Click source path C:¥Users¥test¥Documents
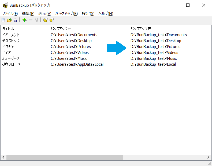 click(74, 35)
